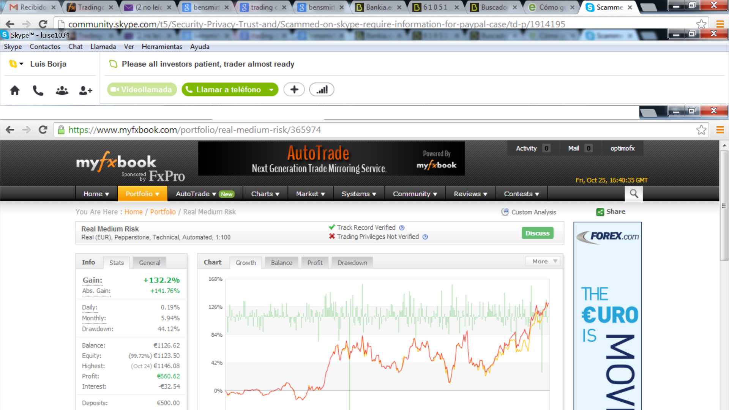Open Llamada menu

point(103,47)
